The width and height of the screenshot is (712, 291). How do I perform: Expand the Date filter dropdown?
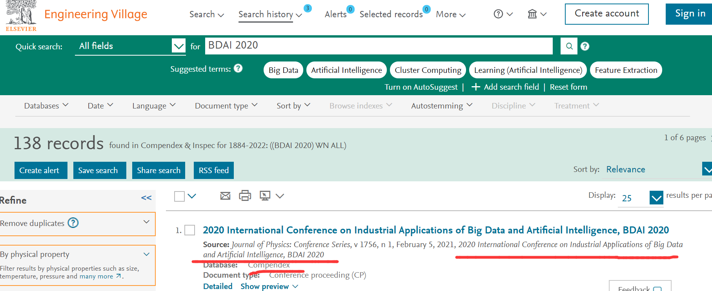click(100, 106)
